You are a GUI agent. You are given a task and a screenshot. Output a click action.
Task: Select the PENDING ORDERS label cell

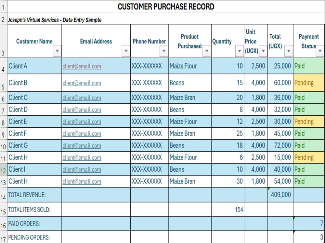(35, 237)
